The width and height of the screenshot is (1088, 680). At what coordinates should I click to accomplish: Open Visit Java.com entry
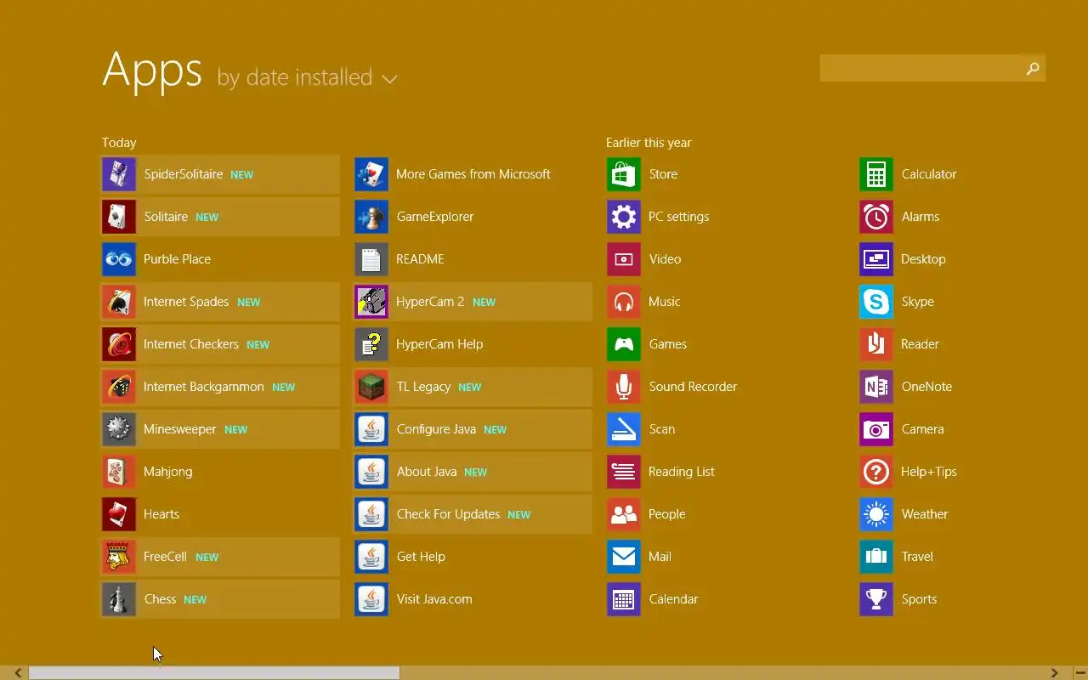pyautogui.click(x=473, y=599)
